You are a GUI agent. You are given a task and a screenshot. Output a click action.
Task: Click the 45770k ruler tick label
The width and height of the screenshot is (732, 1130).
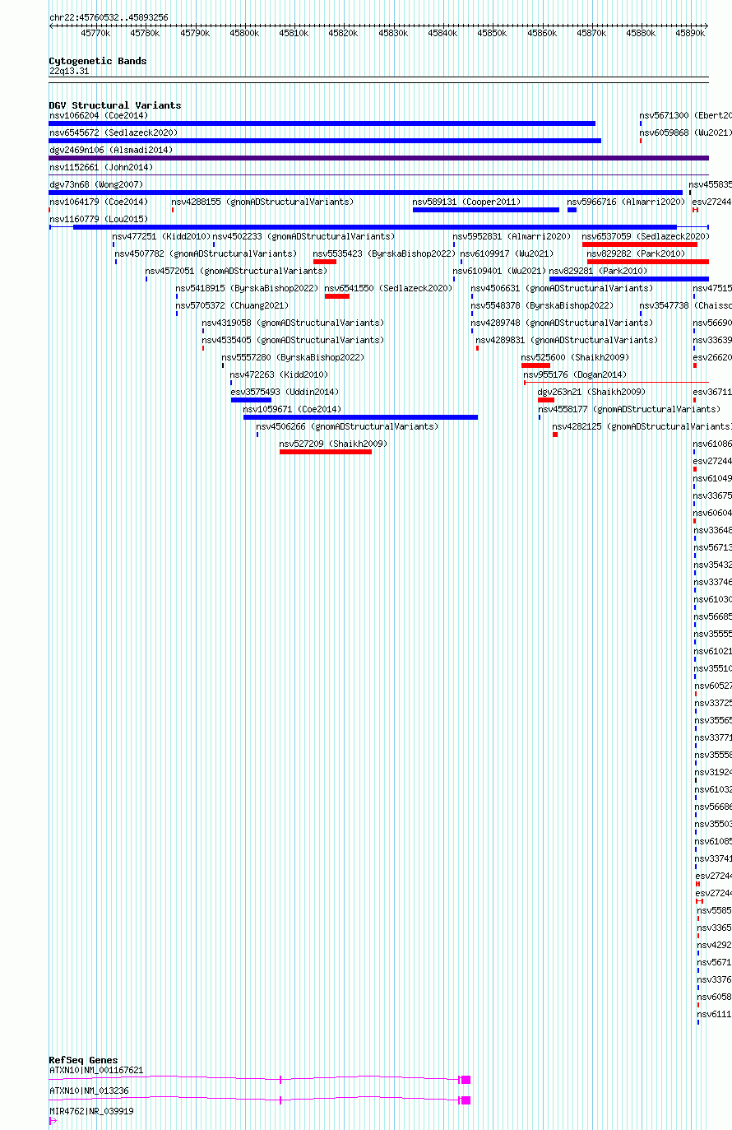coord(95,33)
